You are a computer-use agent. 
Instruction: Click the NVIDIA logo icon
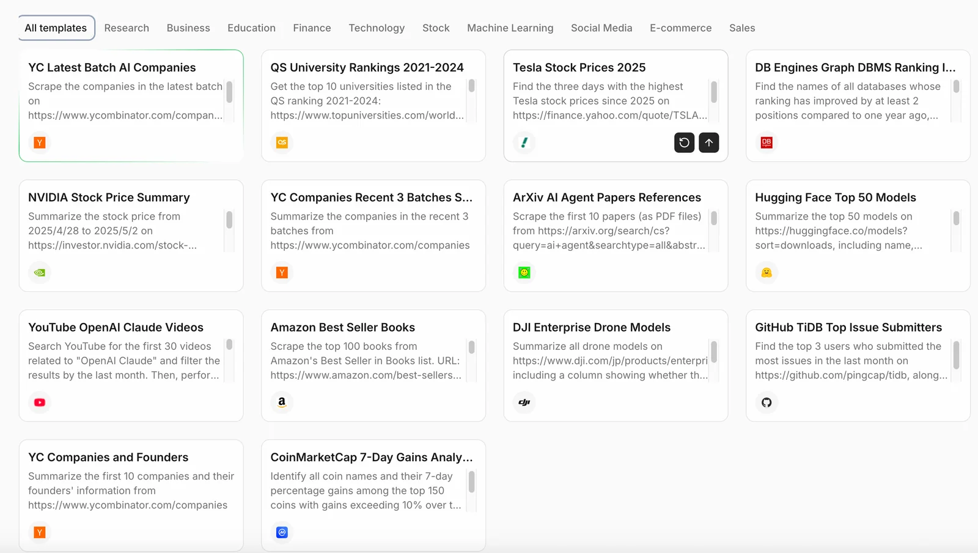point(40,273)
